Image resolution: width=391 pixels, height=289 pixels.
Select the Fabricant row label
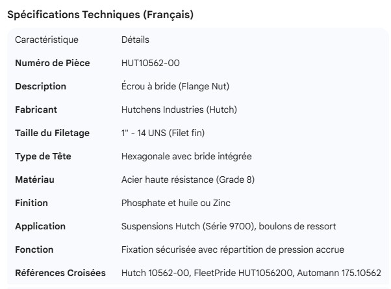coord(36,110)
